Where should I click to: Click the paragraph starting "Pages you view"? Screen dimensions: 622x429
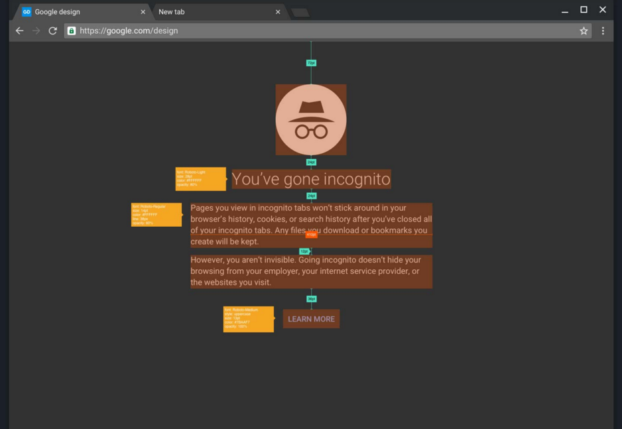point(311,225)
